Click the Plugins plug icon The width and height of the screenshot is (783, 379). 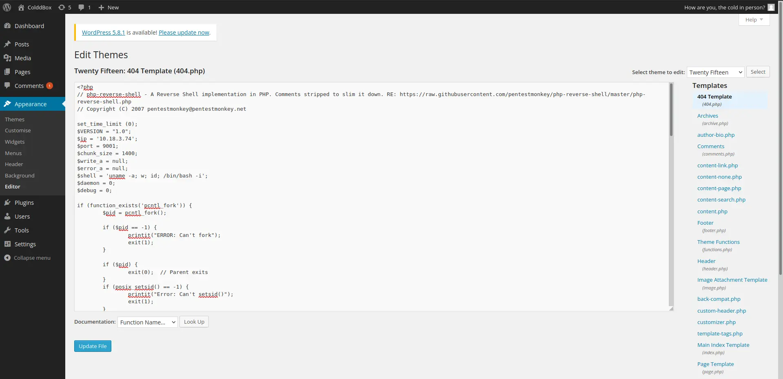coord(7,202)
